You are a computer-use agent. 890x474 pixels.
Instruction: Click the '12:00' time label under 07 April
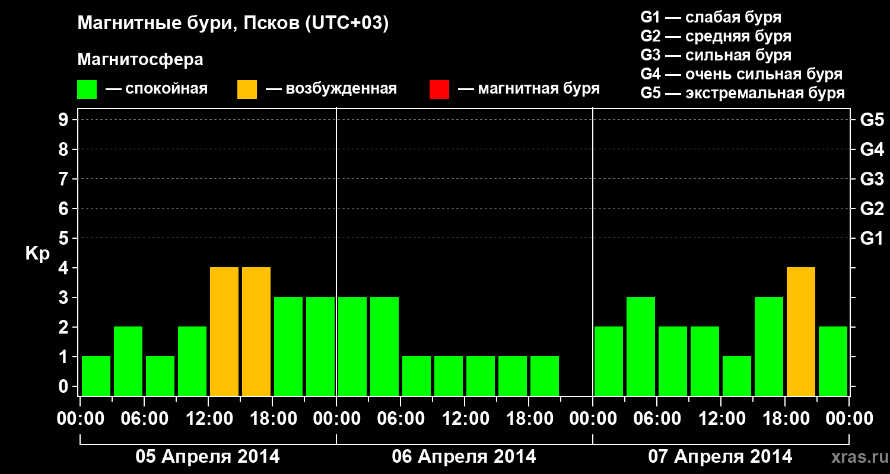tap(721, 419)
